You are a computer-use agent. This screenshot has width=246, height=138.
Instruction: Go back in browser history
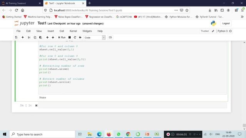point(4,10)
